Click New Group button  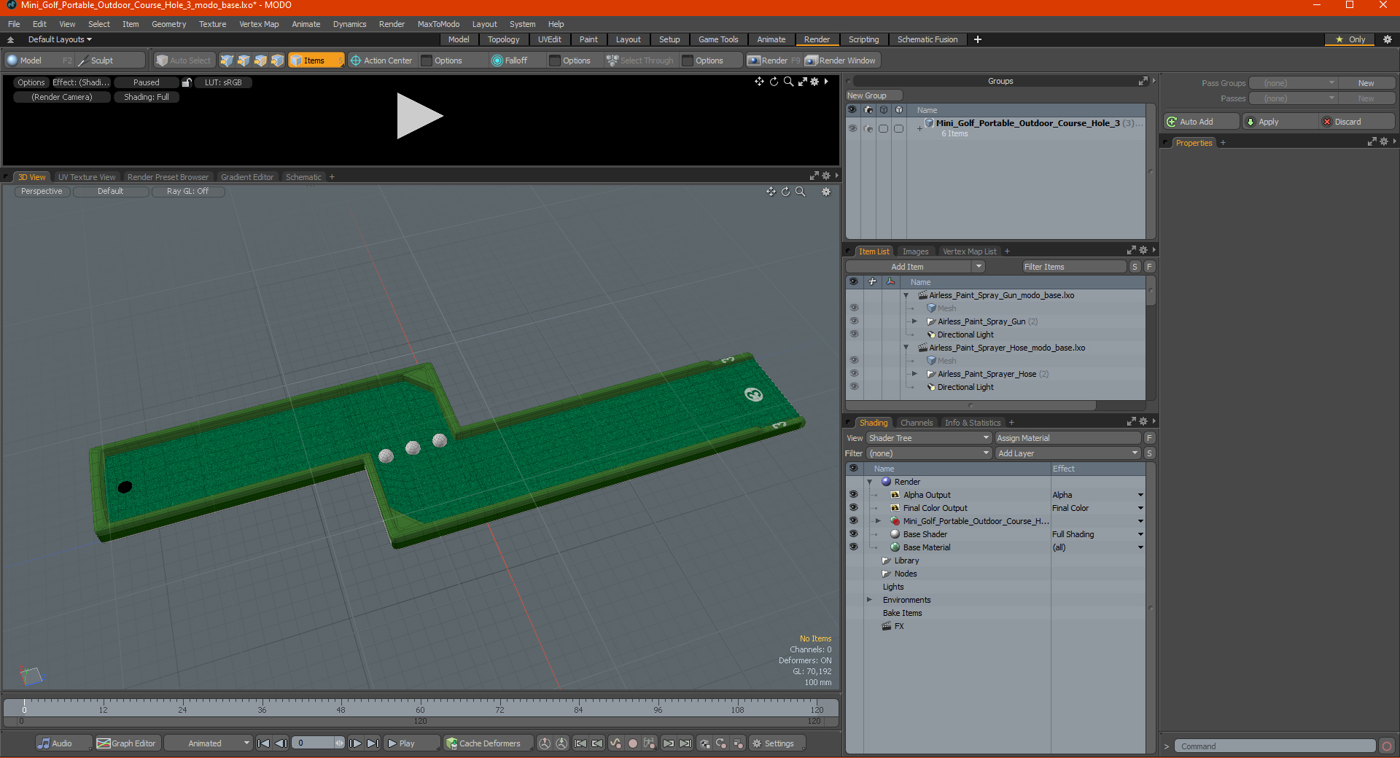(x=874, y=95)
